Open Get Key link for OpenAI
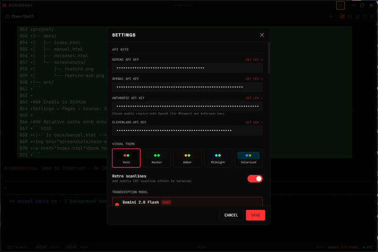378x252 pixels. (254, 79)
